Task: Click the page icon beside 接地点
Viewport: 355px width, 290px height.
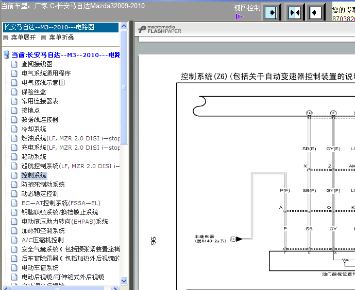Action: click(x=14, y=111)
